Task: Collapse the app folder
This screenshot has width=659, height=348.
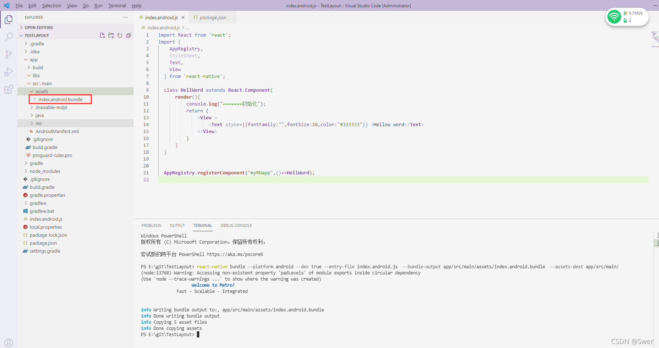Action: (76, 59)
